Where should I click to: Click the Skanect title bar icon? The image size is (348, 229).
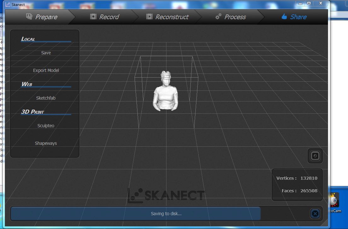point(8,5)
